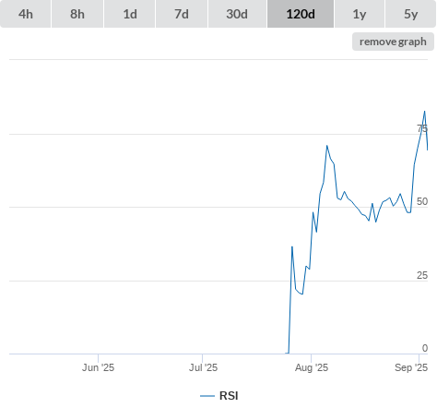Click the 25 value axis label
The image size is (437, 420).
(x=422, y=275)
